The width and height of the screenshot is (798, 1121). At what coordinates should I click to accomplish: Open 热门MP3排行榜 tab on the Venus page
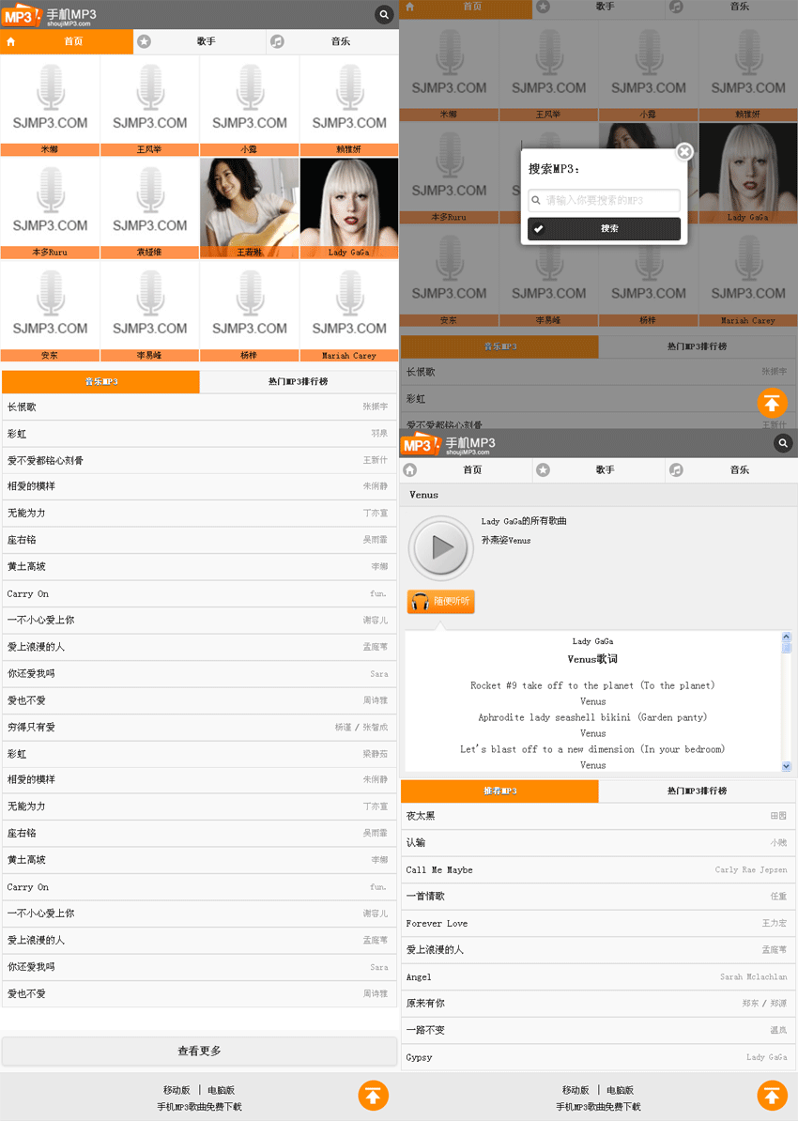tap(698, 791)
